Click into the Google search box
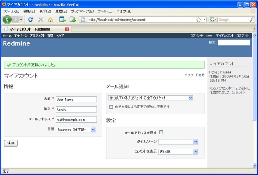This screenshot has width=258, height=175. [x=233, y=20]
